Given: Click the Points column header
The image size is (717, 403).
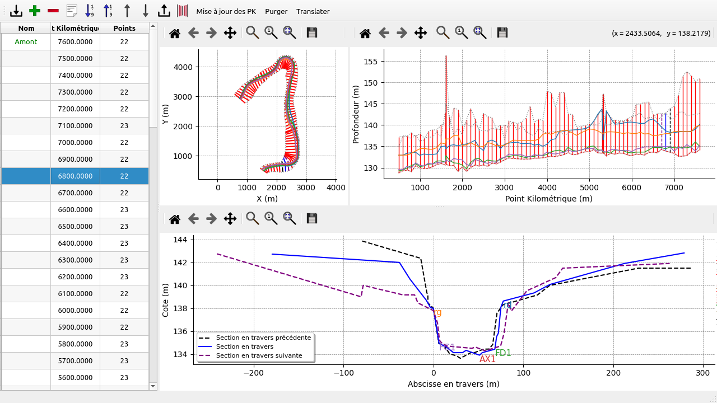Looking at the screenshot, I should pos(124,28).
